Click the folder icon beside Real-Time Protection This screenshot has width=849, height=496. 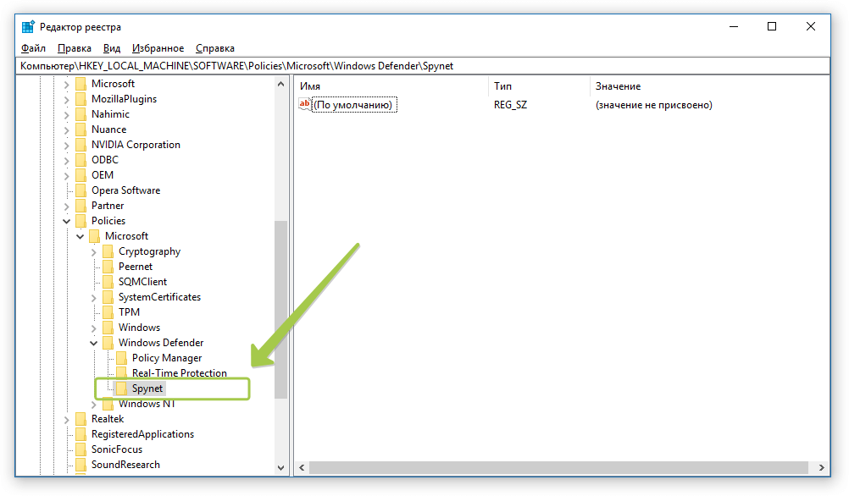tap(121, 373)
